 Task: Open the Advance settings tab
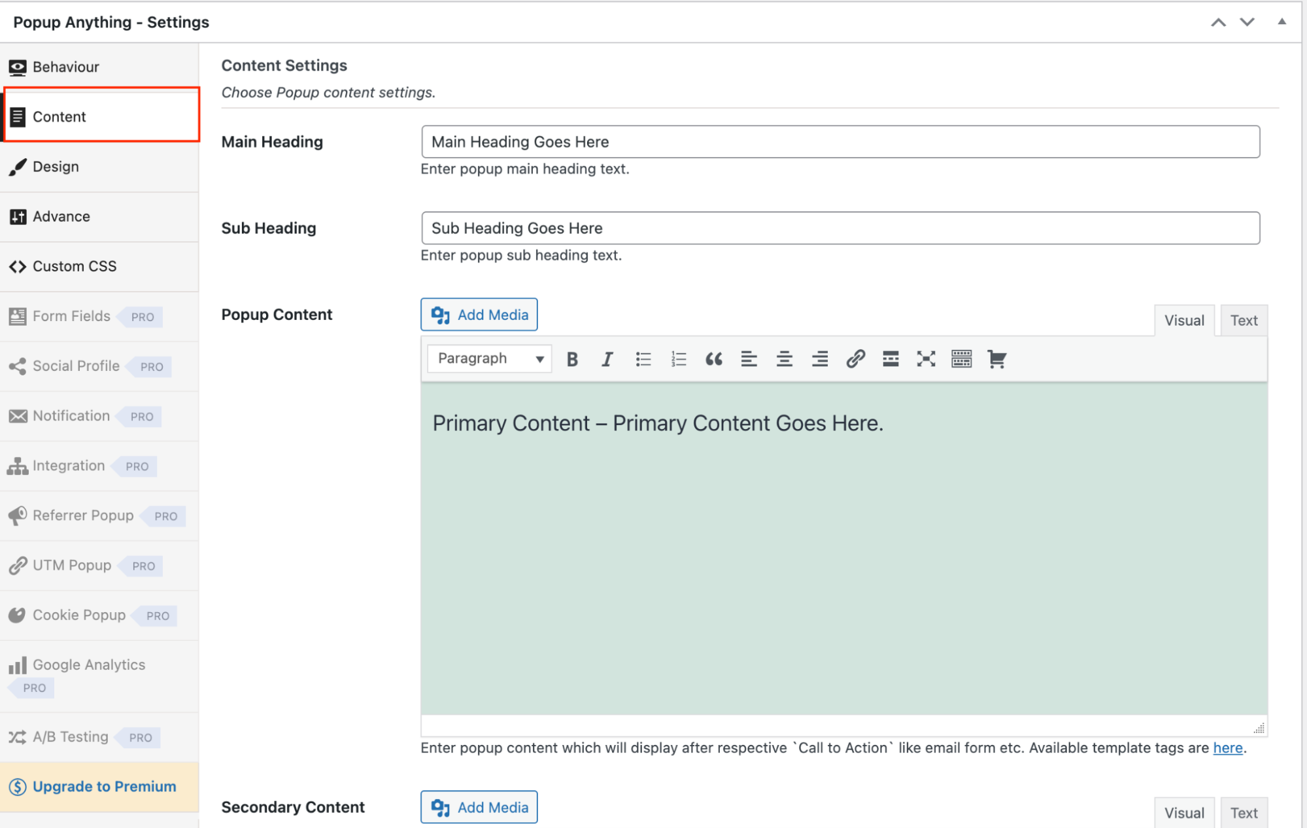pos(99,216)
